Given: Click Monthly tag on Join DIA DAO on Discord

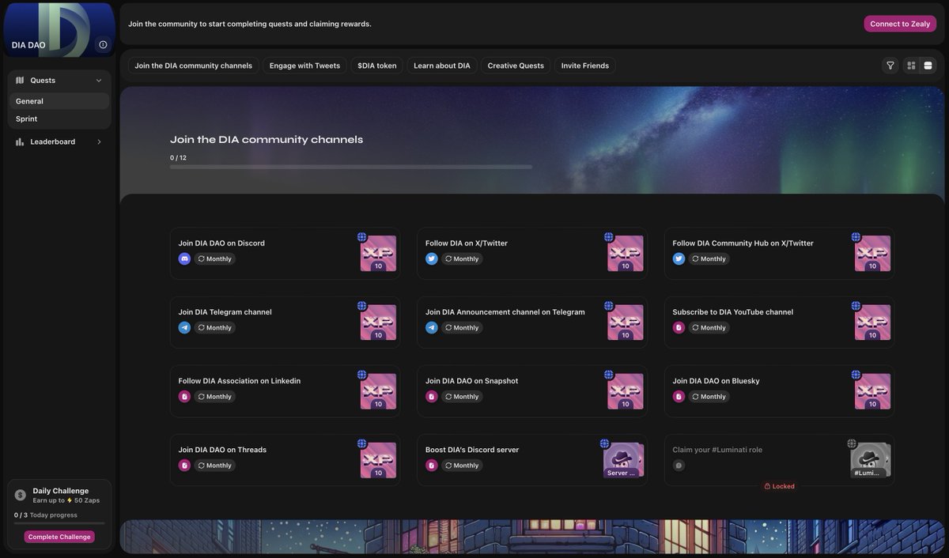Looking at the screenshot, I should click(215, 258).
